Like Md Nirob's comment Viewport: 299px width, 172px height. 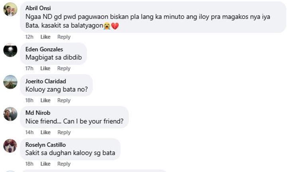[45, 132]
